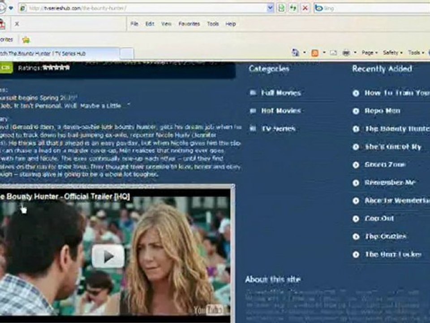This screenshot has height=323, width=430.
Task: Click the Bounty Hunter Official Trailer title
Action: coord(64,196)
